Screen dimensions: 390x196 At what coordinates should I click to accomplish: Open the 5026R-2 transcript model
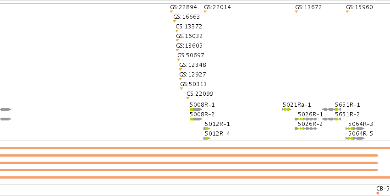[306, 129]
